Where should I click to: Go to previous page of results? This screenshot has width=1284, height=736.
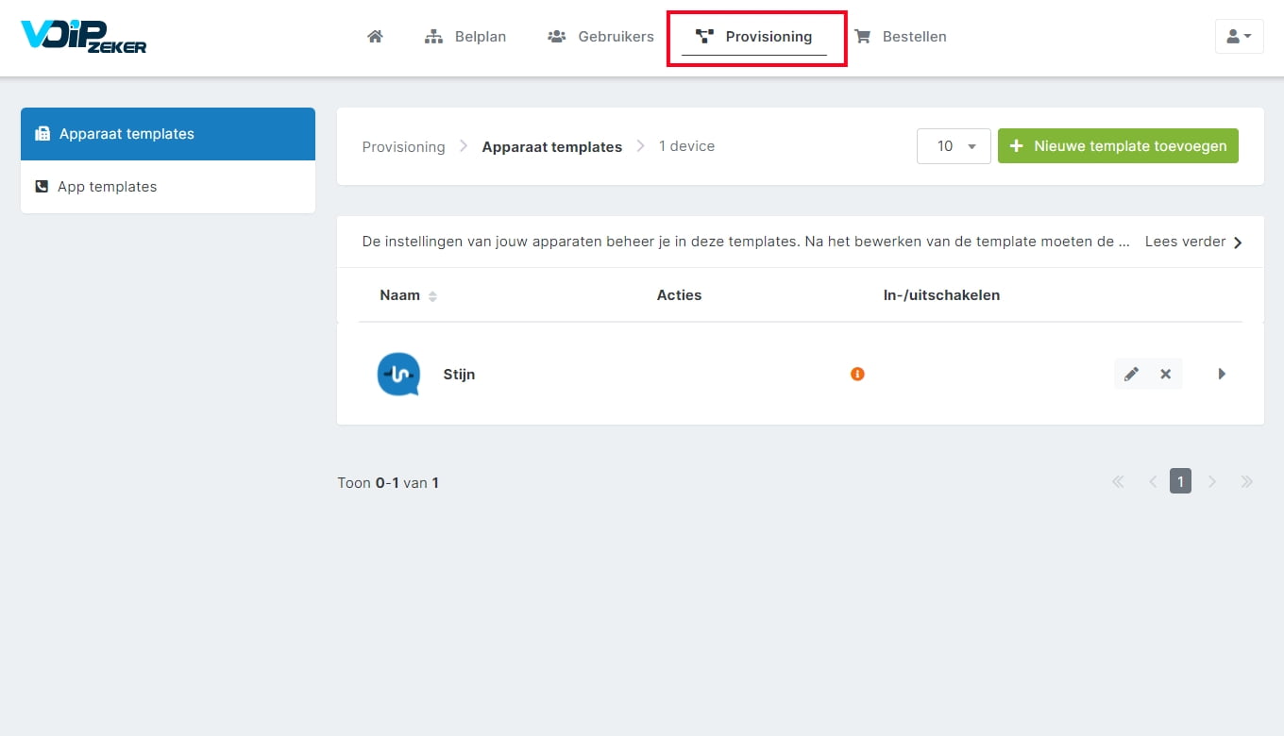point(1152,481)
